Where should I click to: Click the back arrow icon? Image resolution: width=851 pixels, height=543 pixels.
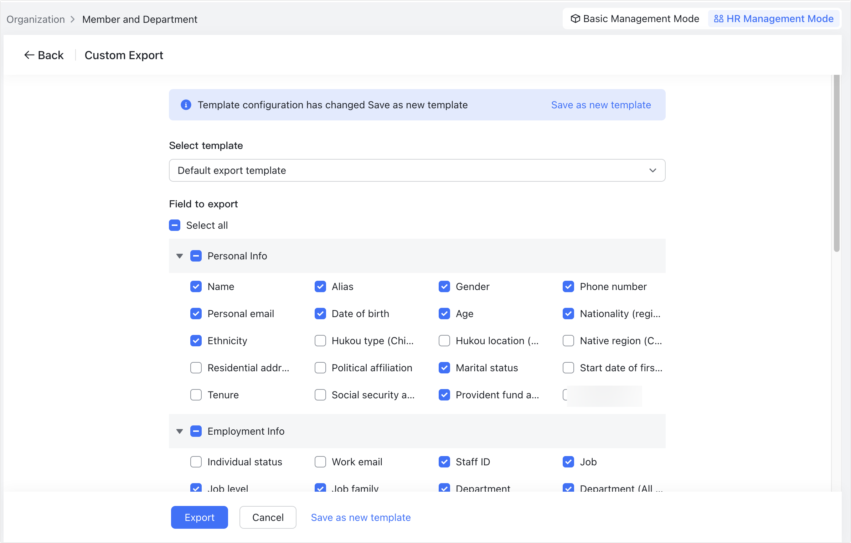tap(29, 55)
